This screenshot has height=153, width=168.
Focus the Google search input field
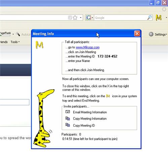point(121,18)
